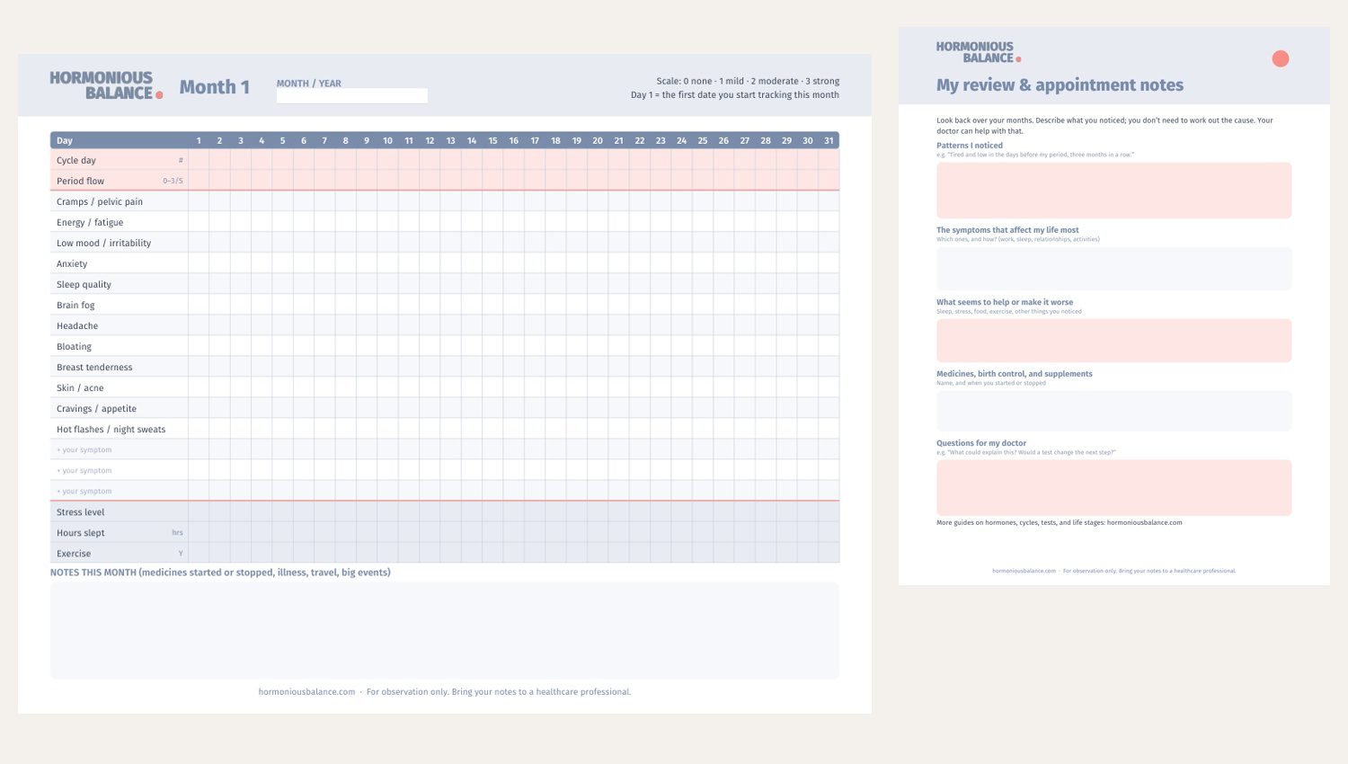The image size is (1348, 764).
Task: Click the Stress level cell under day 25
Action: [703, 511]
